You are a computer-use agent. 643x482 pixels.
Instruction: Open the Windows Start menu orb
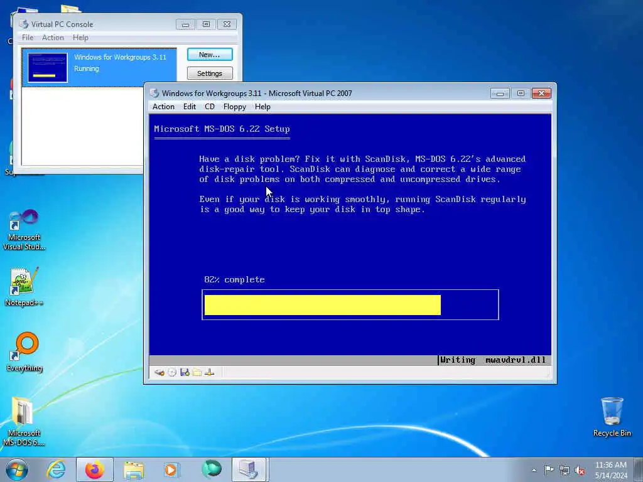click(17, 469)
